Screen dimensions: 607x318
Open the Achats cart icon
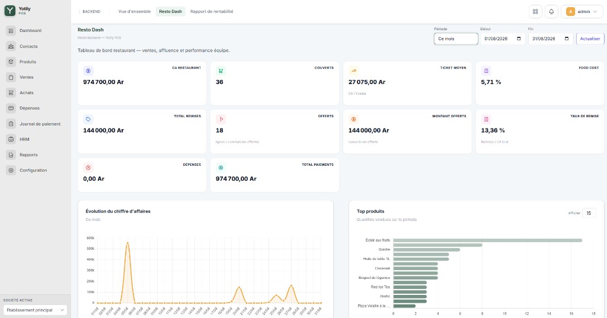coord(11,93)
